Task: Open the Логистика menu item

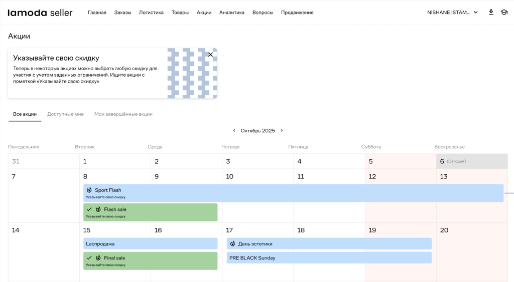Action: [x=151, y=13]
